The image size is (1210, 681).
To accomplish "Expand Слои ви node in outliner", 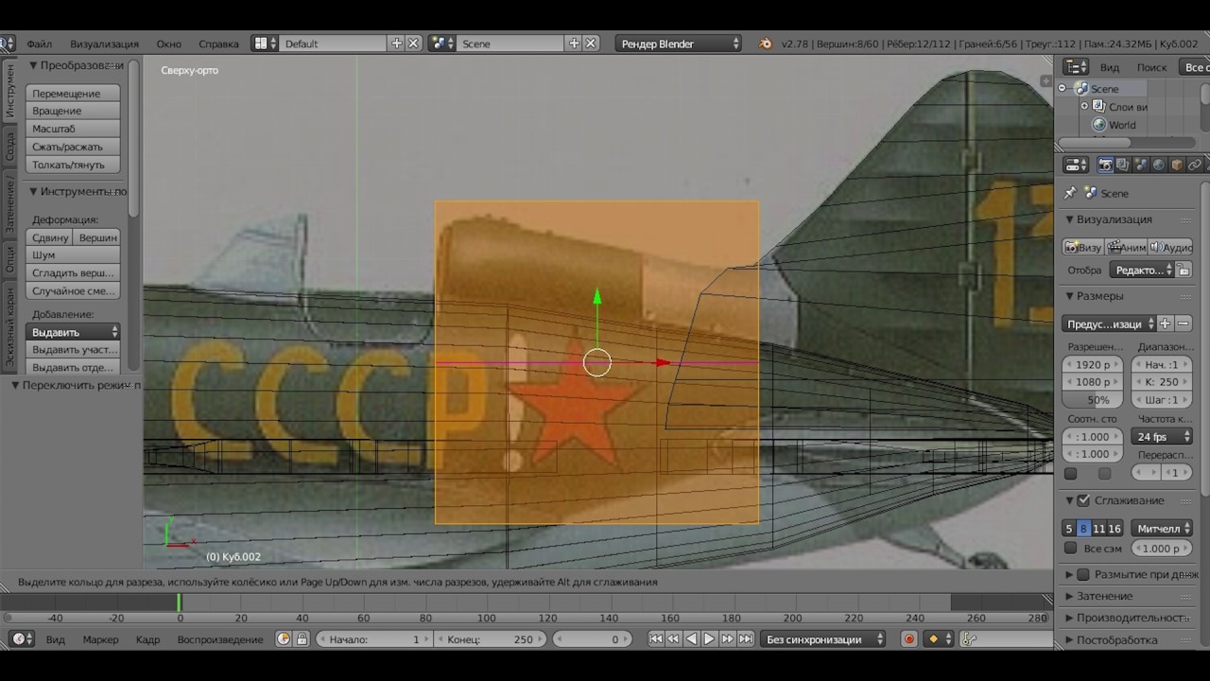I will (1085, 107).
